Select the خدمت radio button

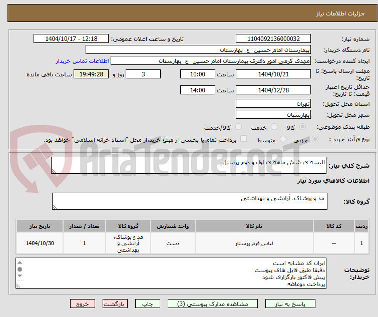point(274,126)
